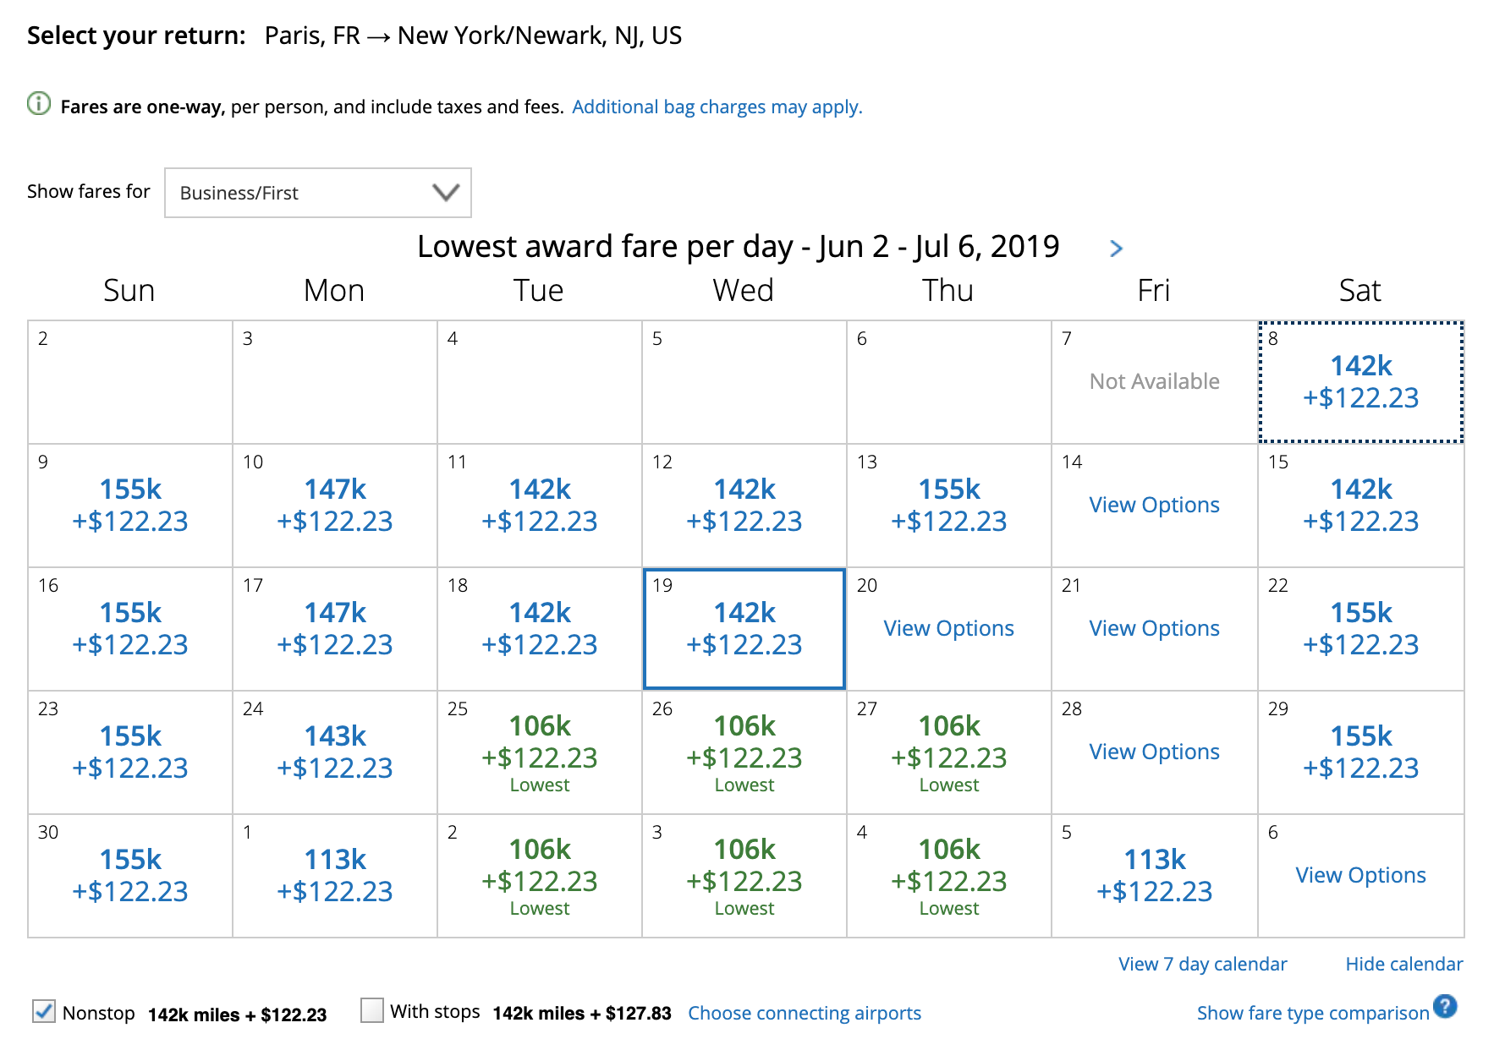Viewport: 1494px width, 1050px height.
Task: View Options for Friday June 14
Action: 1154,505
